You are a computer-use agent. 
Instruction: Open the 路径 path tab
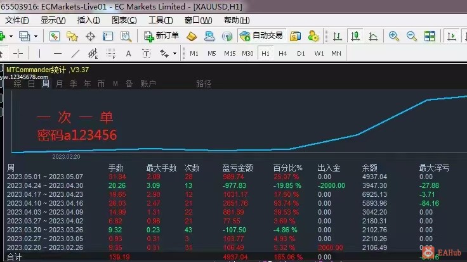[204, 84]
